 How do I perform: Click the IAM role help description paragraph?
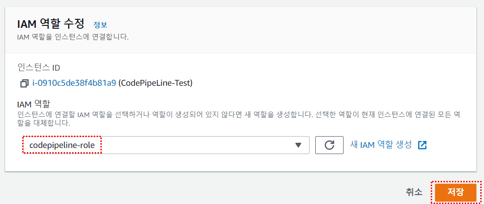tap(236, 115)
